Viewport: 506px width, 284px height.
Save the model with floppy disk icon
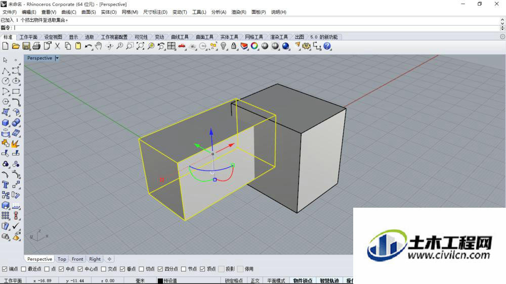[26, 46]
